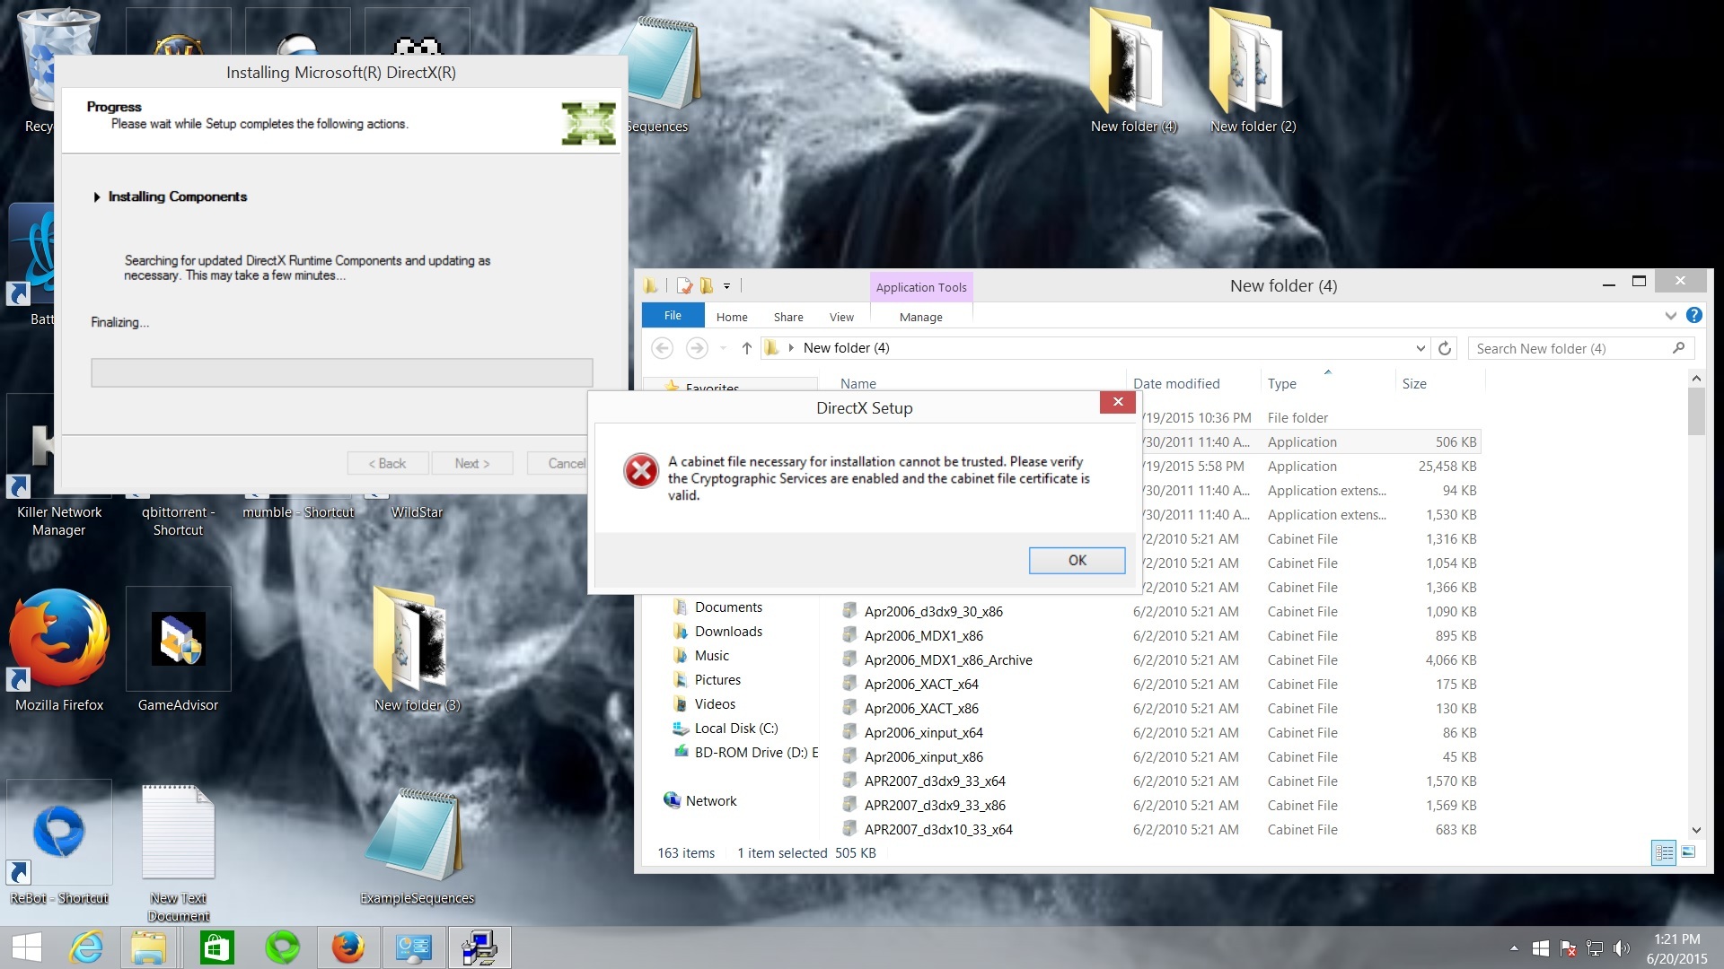Select the ExampleSequences notepad desktop icon

417,846
